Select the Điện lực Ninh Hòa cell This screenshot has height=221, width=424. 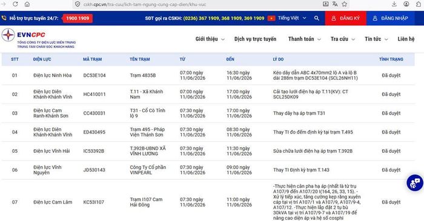coord(53,75)
